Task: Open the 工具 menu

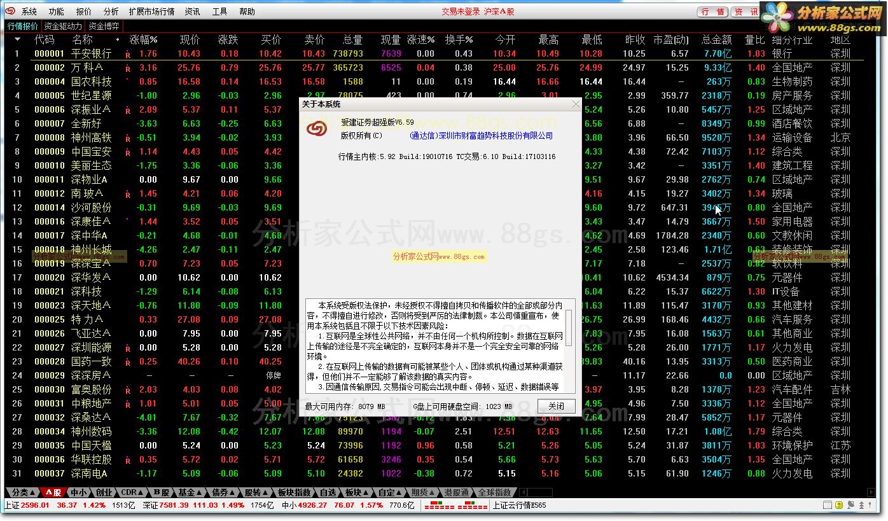Action: [x=219, y=11]
